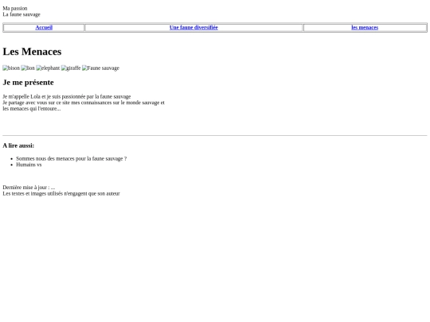This screenshot has height=322, width=430.
Task: Click the line starting Je m'appelle Lola
Action: (x=67, y=96)
